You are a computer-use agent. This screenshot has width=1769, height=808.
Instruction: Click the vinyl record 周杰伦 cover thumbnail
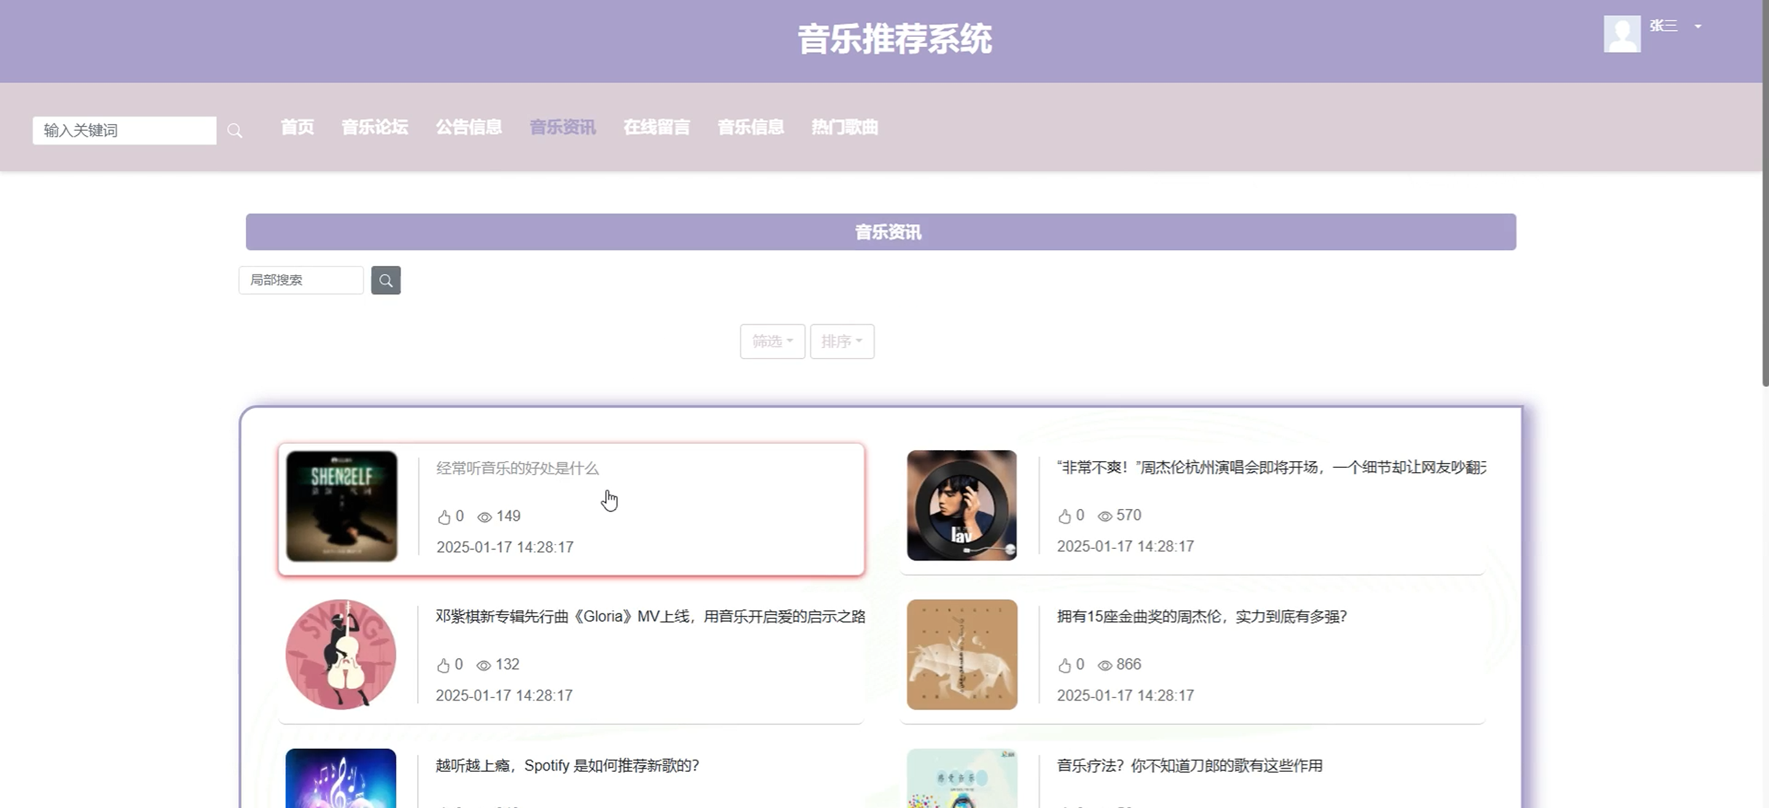tap(962, 505)
